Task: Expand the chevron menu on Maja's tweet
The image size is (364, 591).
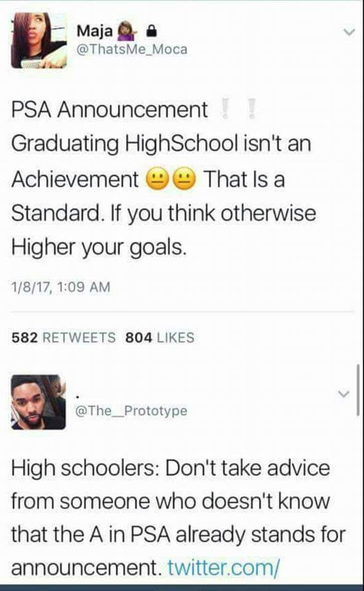Action: point(350,32)
